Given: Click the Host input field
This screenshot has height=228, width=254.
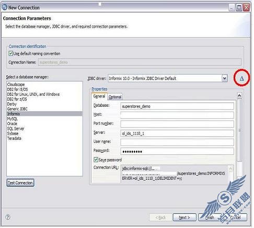Looking at the screenshot, I should (177, 115).
